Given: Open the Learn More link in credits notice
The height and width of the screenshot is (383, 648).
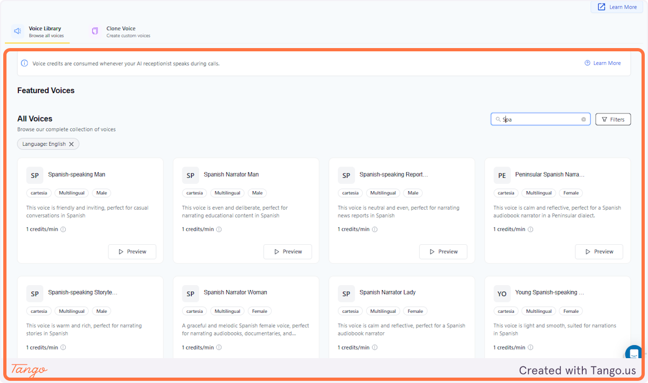Looking at the screenshot, I should pyautogui.click(x=603, y=63).
